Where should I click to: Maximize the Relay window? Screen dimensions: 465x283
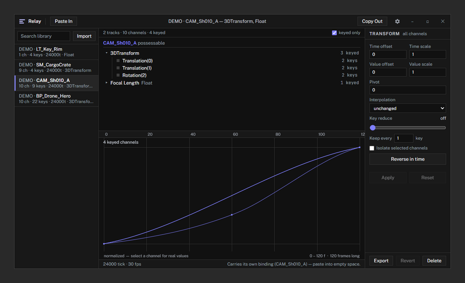pyautogui.click(x=428, y=21)
